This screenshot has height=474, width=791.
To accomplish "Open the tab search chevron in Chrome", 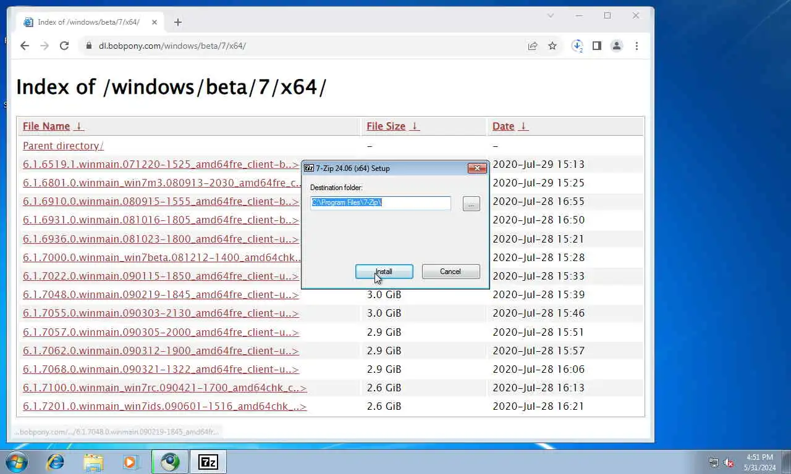I will (551, 15).
